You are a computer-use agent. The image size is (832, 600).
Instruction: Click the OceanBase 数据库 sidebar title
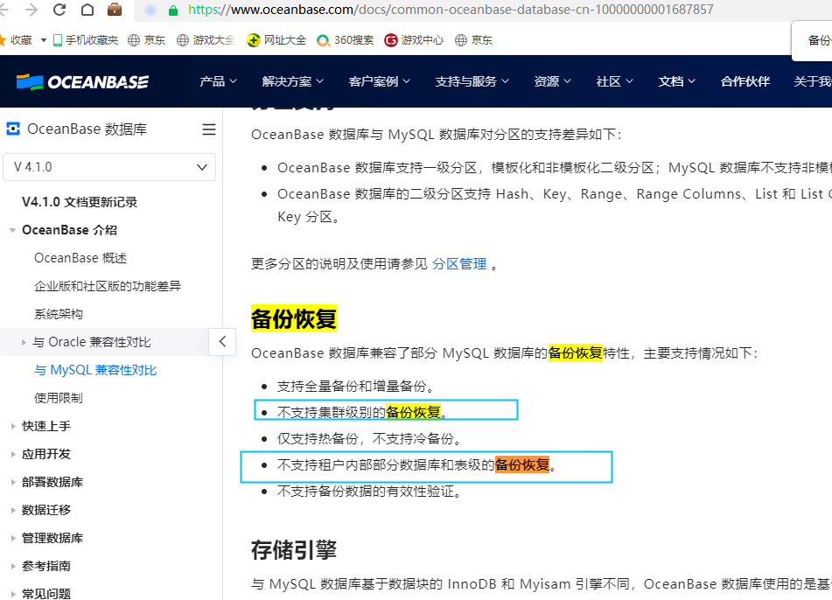(x=87, y=129)
